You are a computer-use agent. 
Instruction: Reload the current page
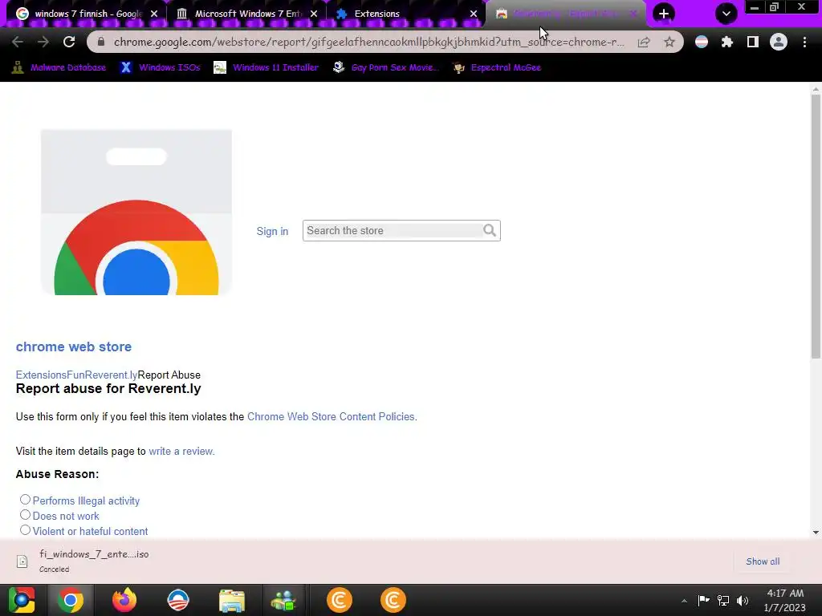[69, 42]
